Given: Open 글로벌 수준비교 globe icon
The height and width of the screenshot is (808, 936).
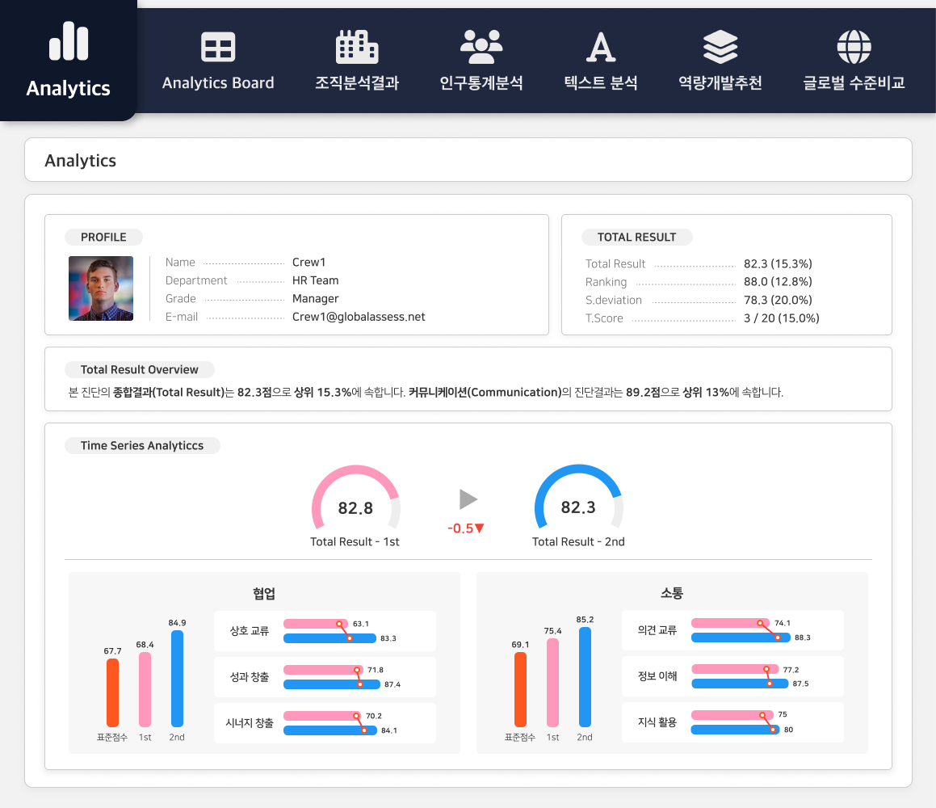Looking at the screenshot, I should pos(854,48).
